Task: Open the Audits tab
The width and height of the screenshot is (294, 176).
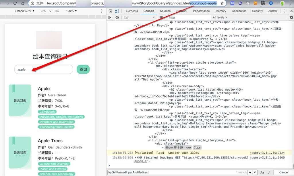Action: (x=272, y=11)
